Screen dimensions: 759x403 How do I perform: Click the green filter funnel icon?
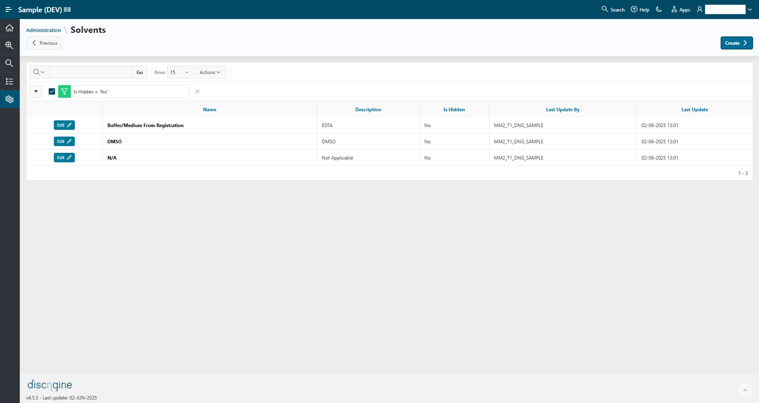coord(65,91)
